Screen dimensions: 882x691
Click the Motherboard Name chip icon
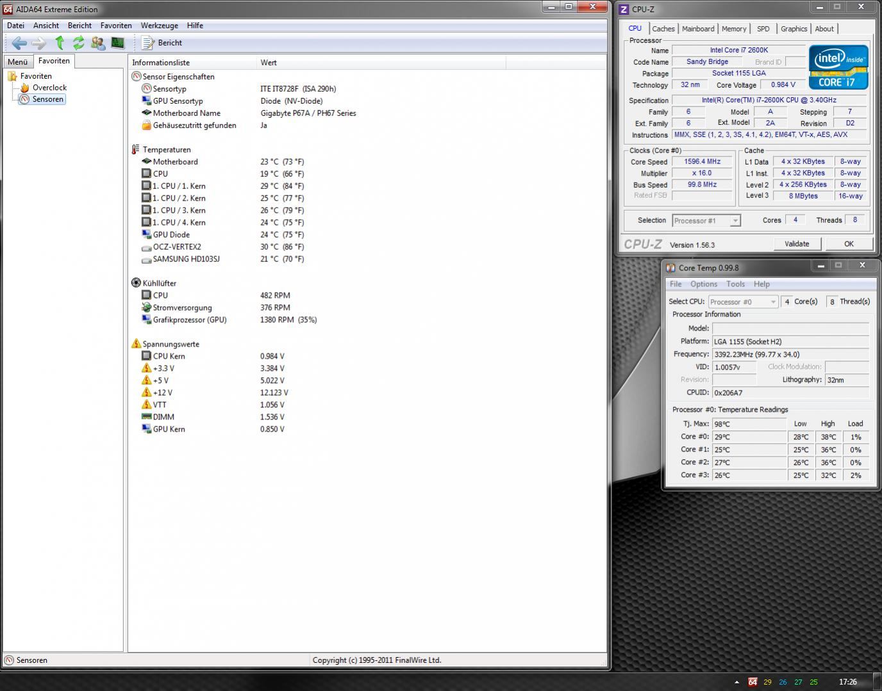[x=146, y=113]
